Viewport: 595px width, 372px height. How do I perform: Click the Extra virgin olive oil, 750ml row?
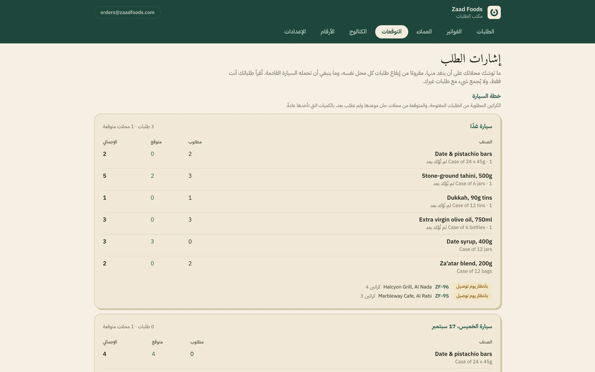[x=297, y=223]
